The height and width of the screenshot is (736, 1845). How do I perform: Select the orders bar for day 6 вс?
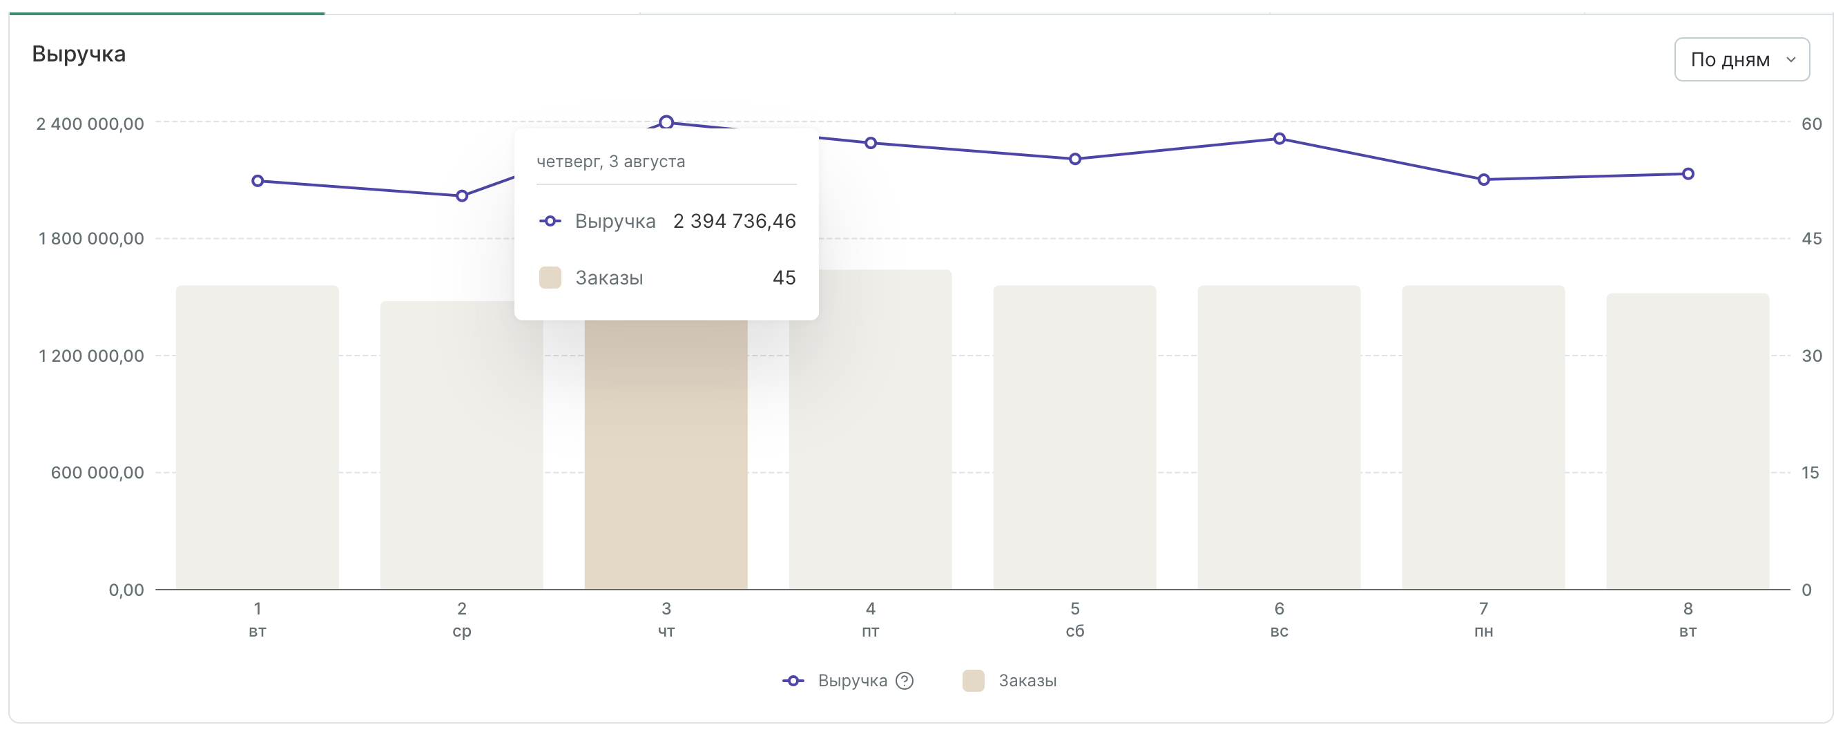[1279, 438]
